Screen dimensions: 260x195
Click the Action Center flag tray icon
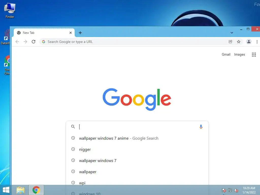(224, 190)
